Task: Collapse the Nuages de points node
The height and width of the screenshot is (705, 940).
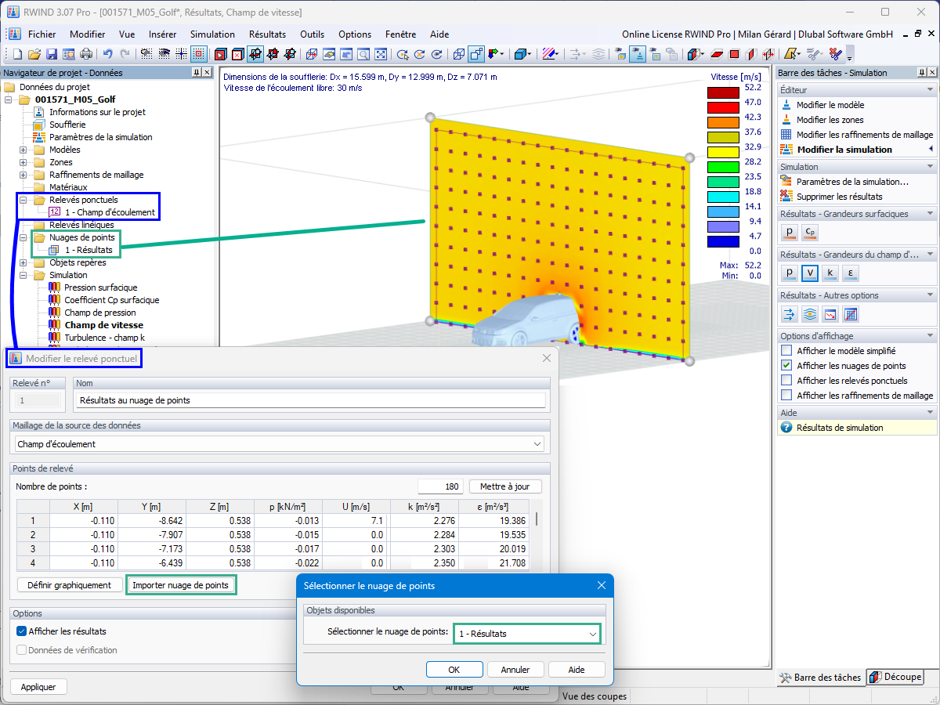Action: tap(23, 237)
